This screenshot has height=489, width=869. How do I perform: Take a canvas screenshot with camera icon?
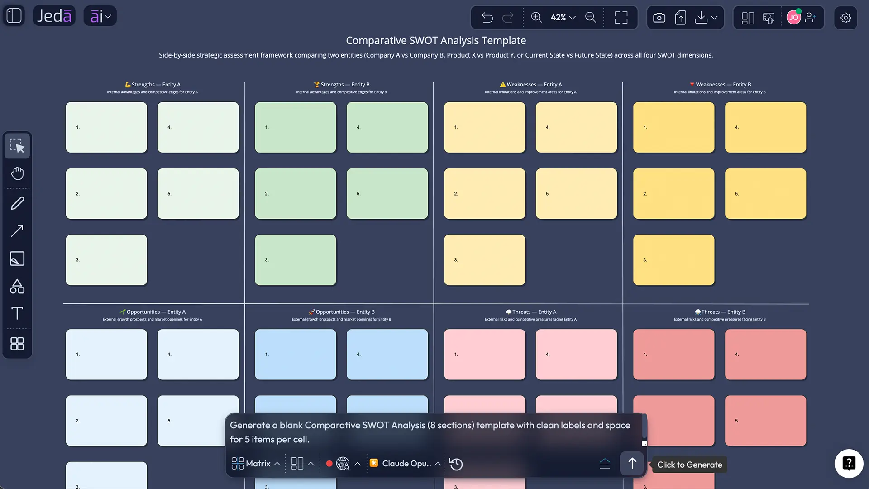pyautogui.click(x=659, y=18)
